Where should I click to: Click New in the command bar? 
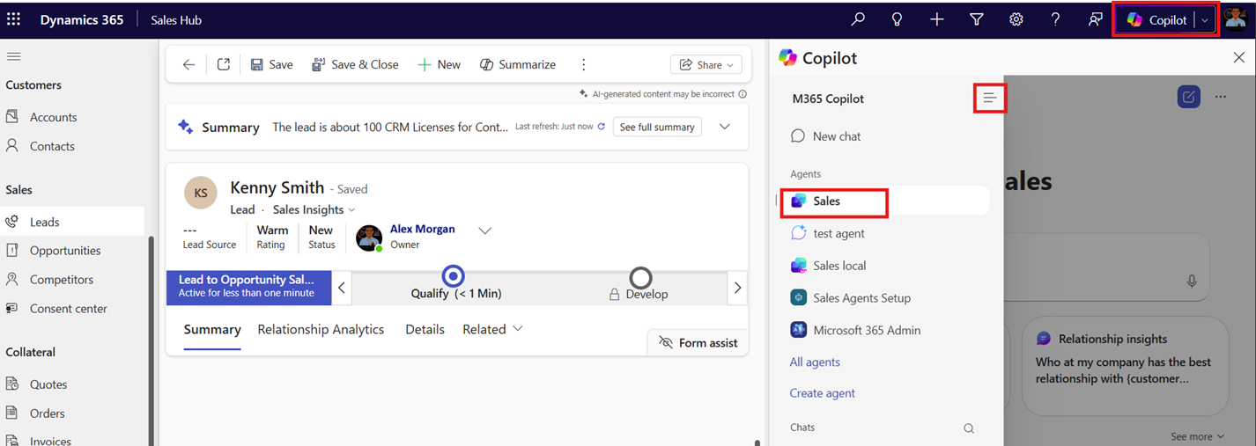pos(439,64)
